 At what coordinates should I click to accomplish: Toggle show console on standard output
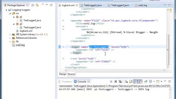(135, 81)
